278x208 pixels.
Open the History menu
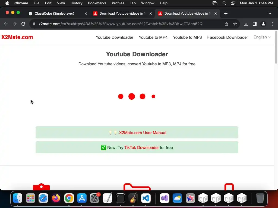[76, 3]
